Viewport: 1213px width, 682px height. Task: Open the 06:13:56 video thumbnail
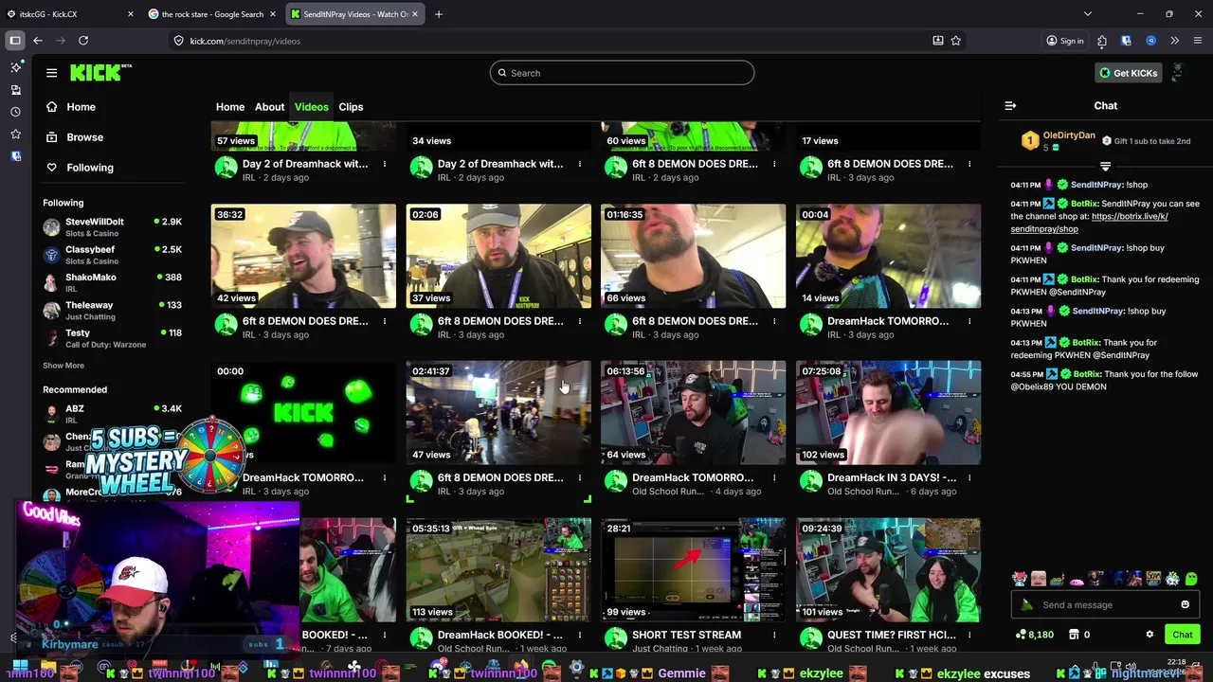pos(693,413)
